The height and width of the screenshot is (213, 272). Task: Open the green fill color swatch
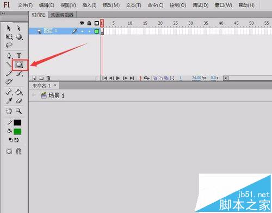(17, 132)
